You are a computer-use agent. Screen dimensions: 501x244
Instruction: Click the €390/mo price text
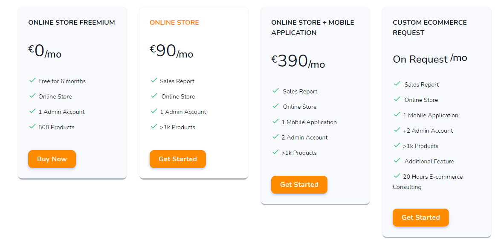click(298, 61)
